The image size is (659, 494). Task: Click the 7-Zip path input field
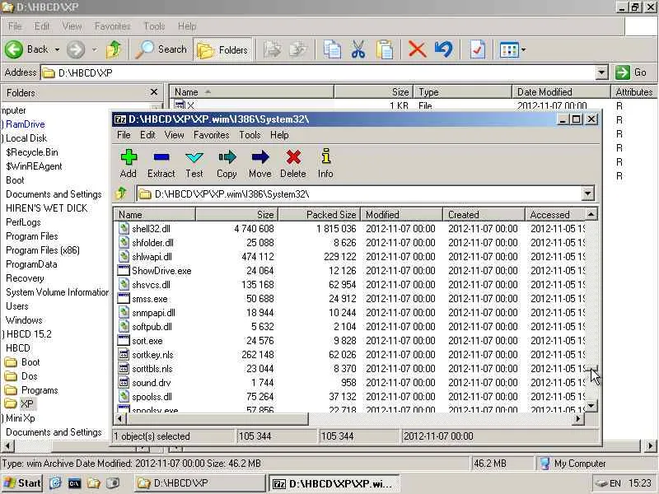click(359, 193)
